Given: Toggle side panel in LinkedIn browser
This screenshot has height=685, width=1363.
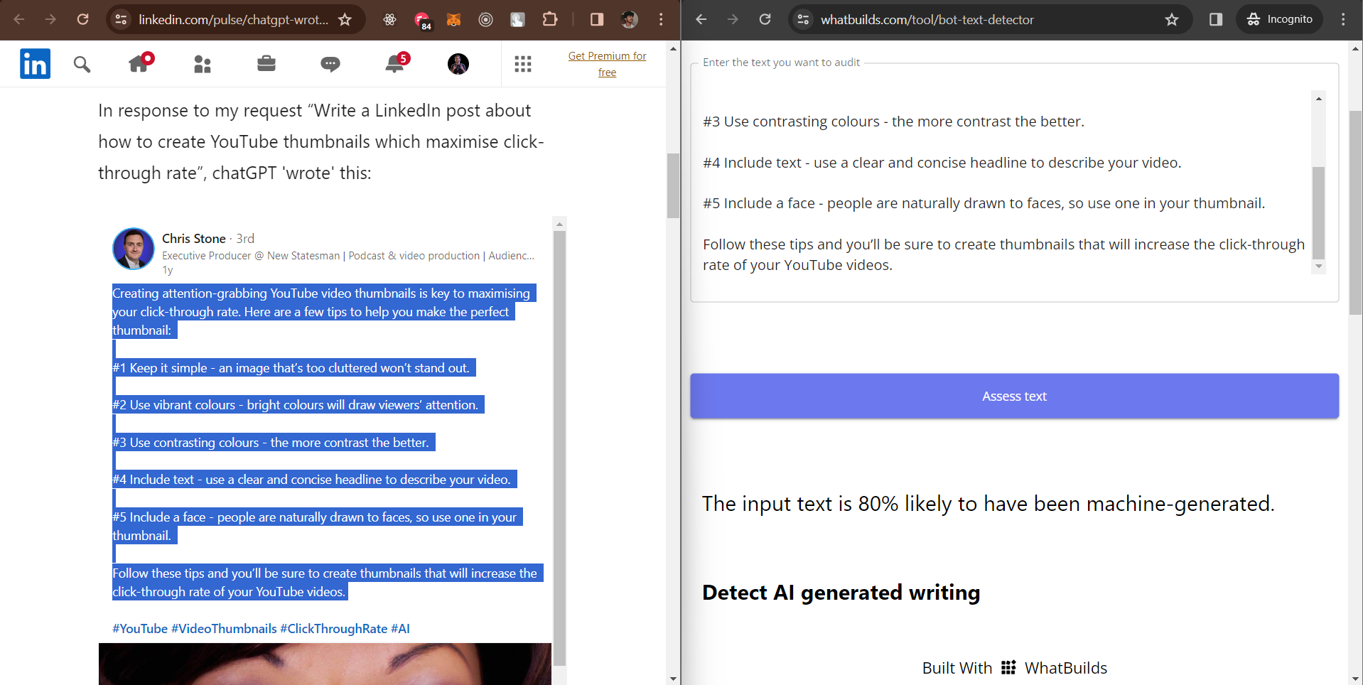Looking at the screenshot, I should pyautogui.click(x=597, y=19).
